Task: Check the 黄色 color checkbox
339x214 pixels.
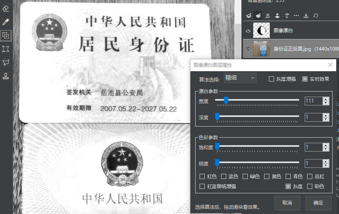Action: coord(266,177)
